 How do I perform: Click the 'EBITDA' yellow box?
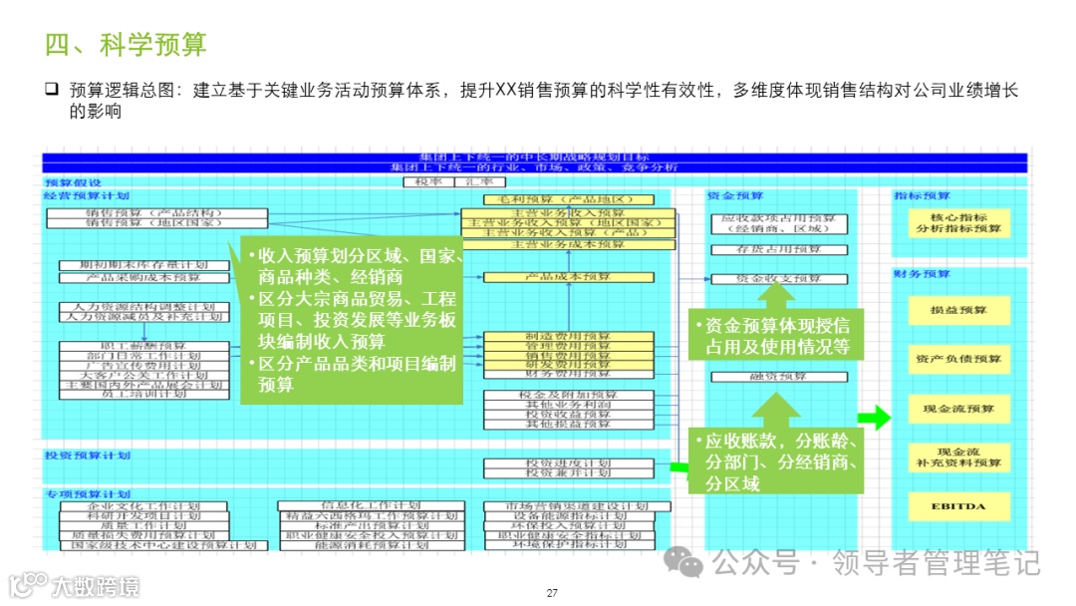click(958, 506)
